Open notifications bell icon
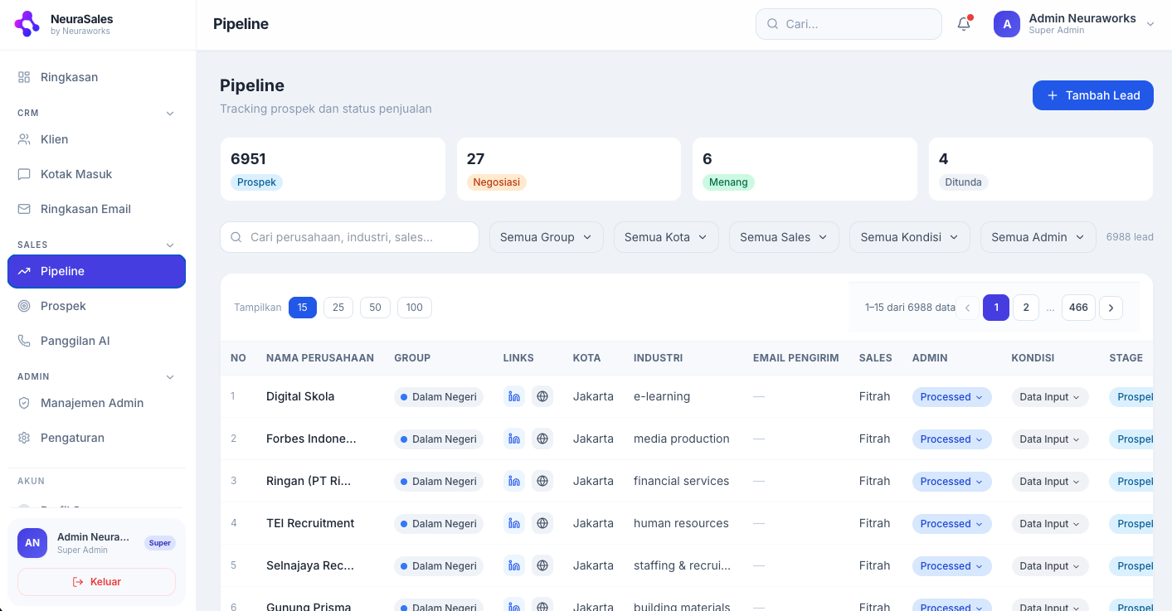This screenshot has height=611, width=1172. click(964, 24)
